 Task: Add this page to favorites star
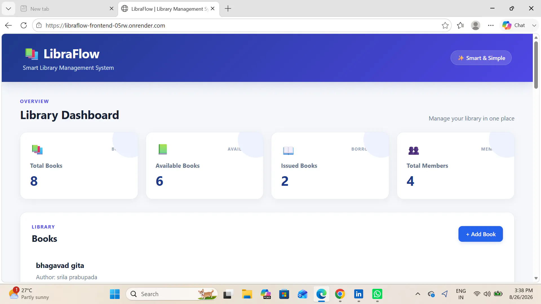click(445, 25)
